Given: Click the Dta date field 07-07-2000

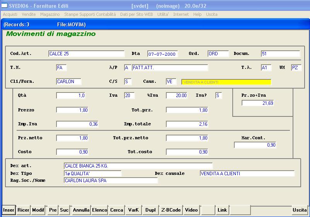Looking at the screenshot, I should coord(162,54).
